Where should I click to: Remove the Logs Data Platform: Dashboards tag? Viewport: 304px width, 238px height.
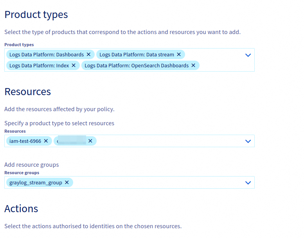point(88,54)
